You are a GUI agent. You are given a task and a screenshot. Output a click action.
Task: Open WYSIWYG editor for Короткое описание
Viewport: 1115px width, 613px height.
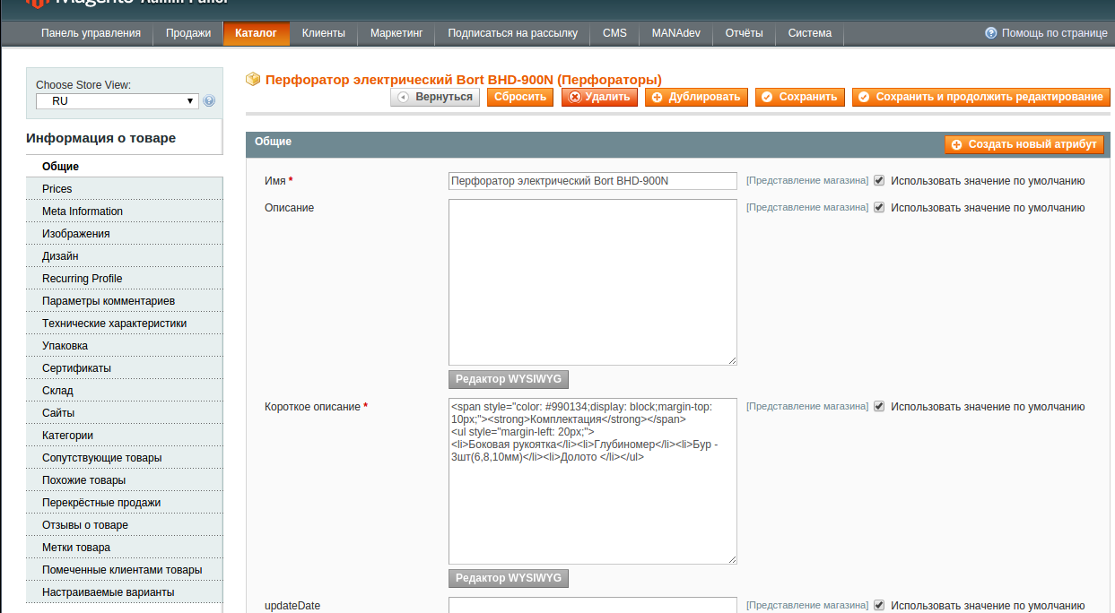tap(509, 578)
